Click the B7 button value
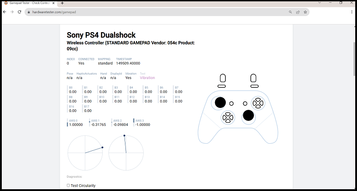357x191 pixels. pyautogui.click(x=178, y=92)
